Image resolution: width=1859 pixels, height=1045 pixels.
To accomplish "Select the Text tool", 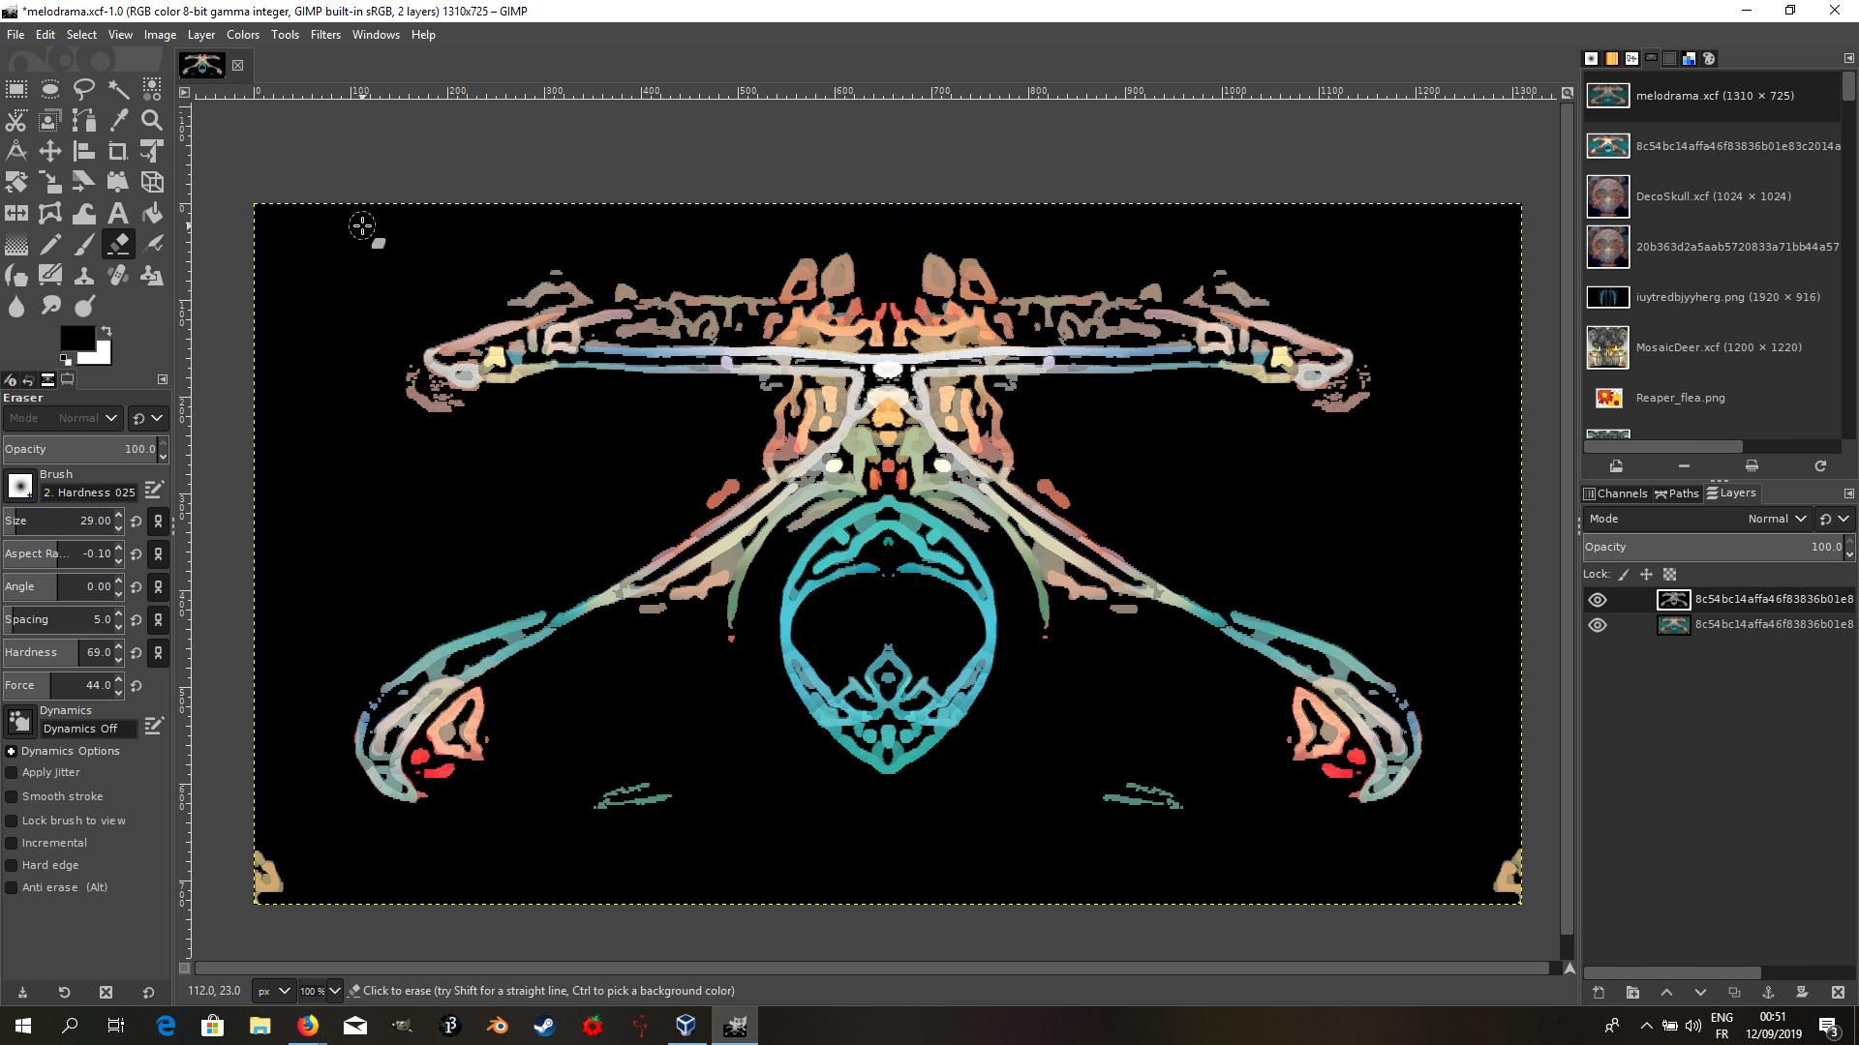I will (118, 213).
